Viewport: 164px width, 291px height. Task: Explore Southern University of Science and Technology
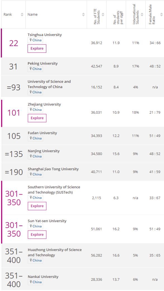37,206
